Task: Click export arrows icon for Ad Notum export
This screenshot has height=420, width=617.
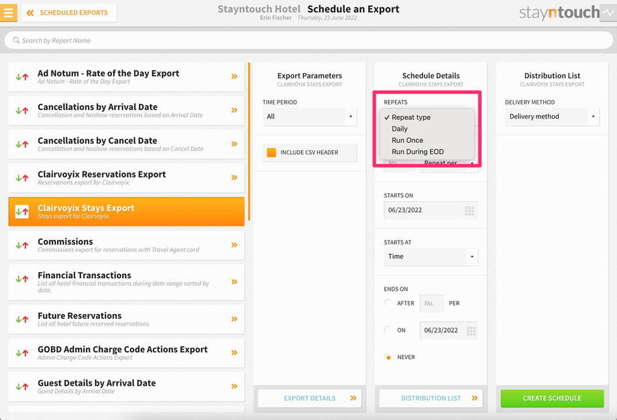Action: point(22,77)
